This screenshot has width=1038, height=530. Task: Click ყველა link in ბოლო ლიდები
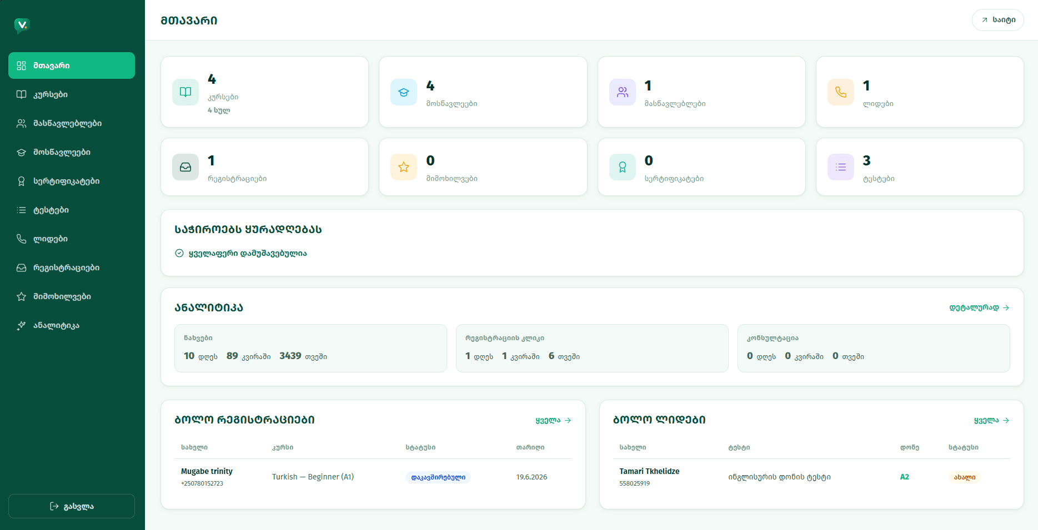pyautogui.click(x=992, y=420)
